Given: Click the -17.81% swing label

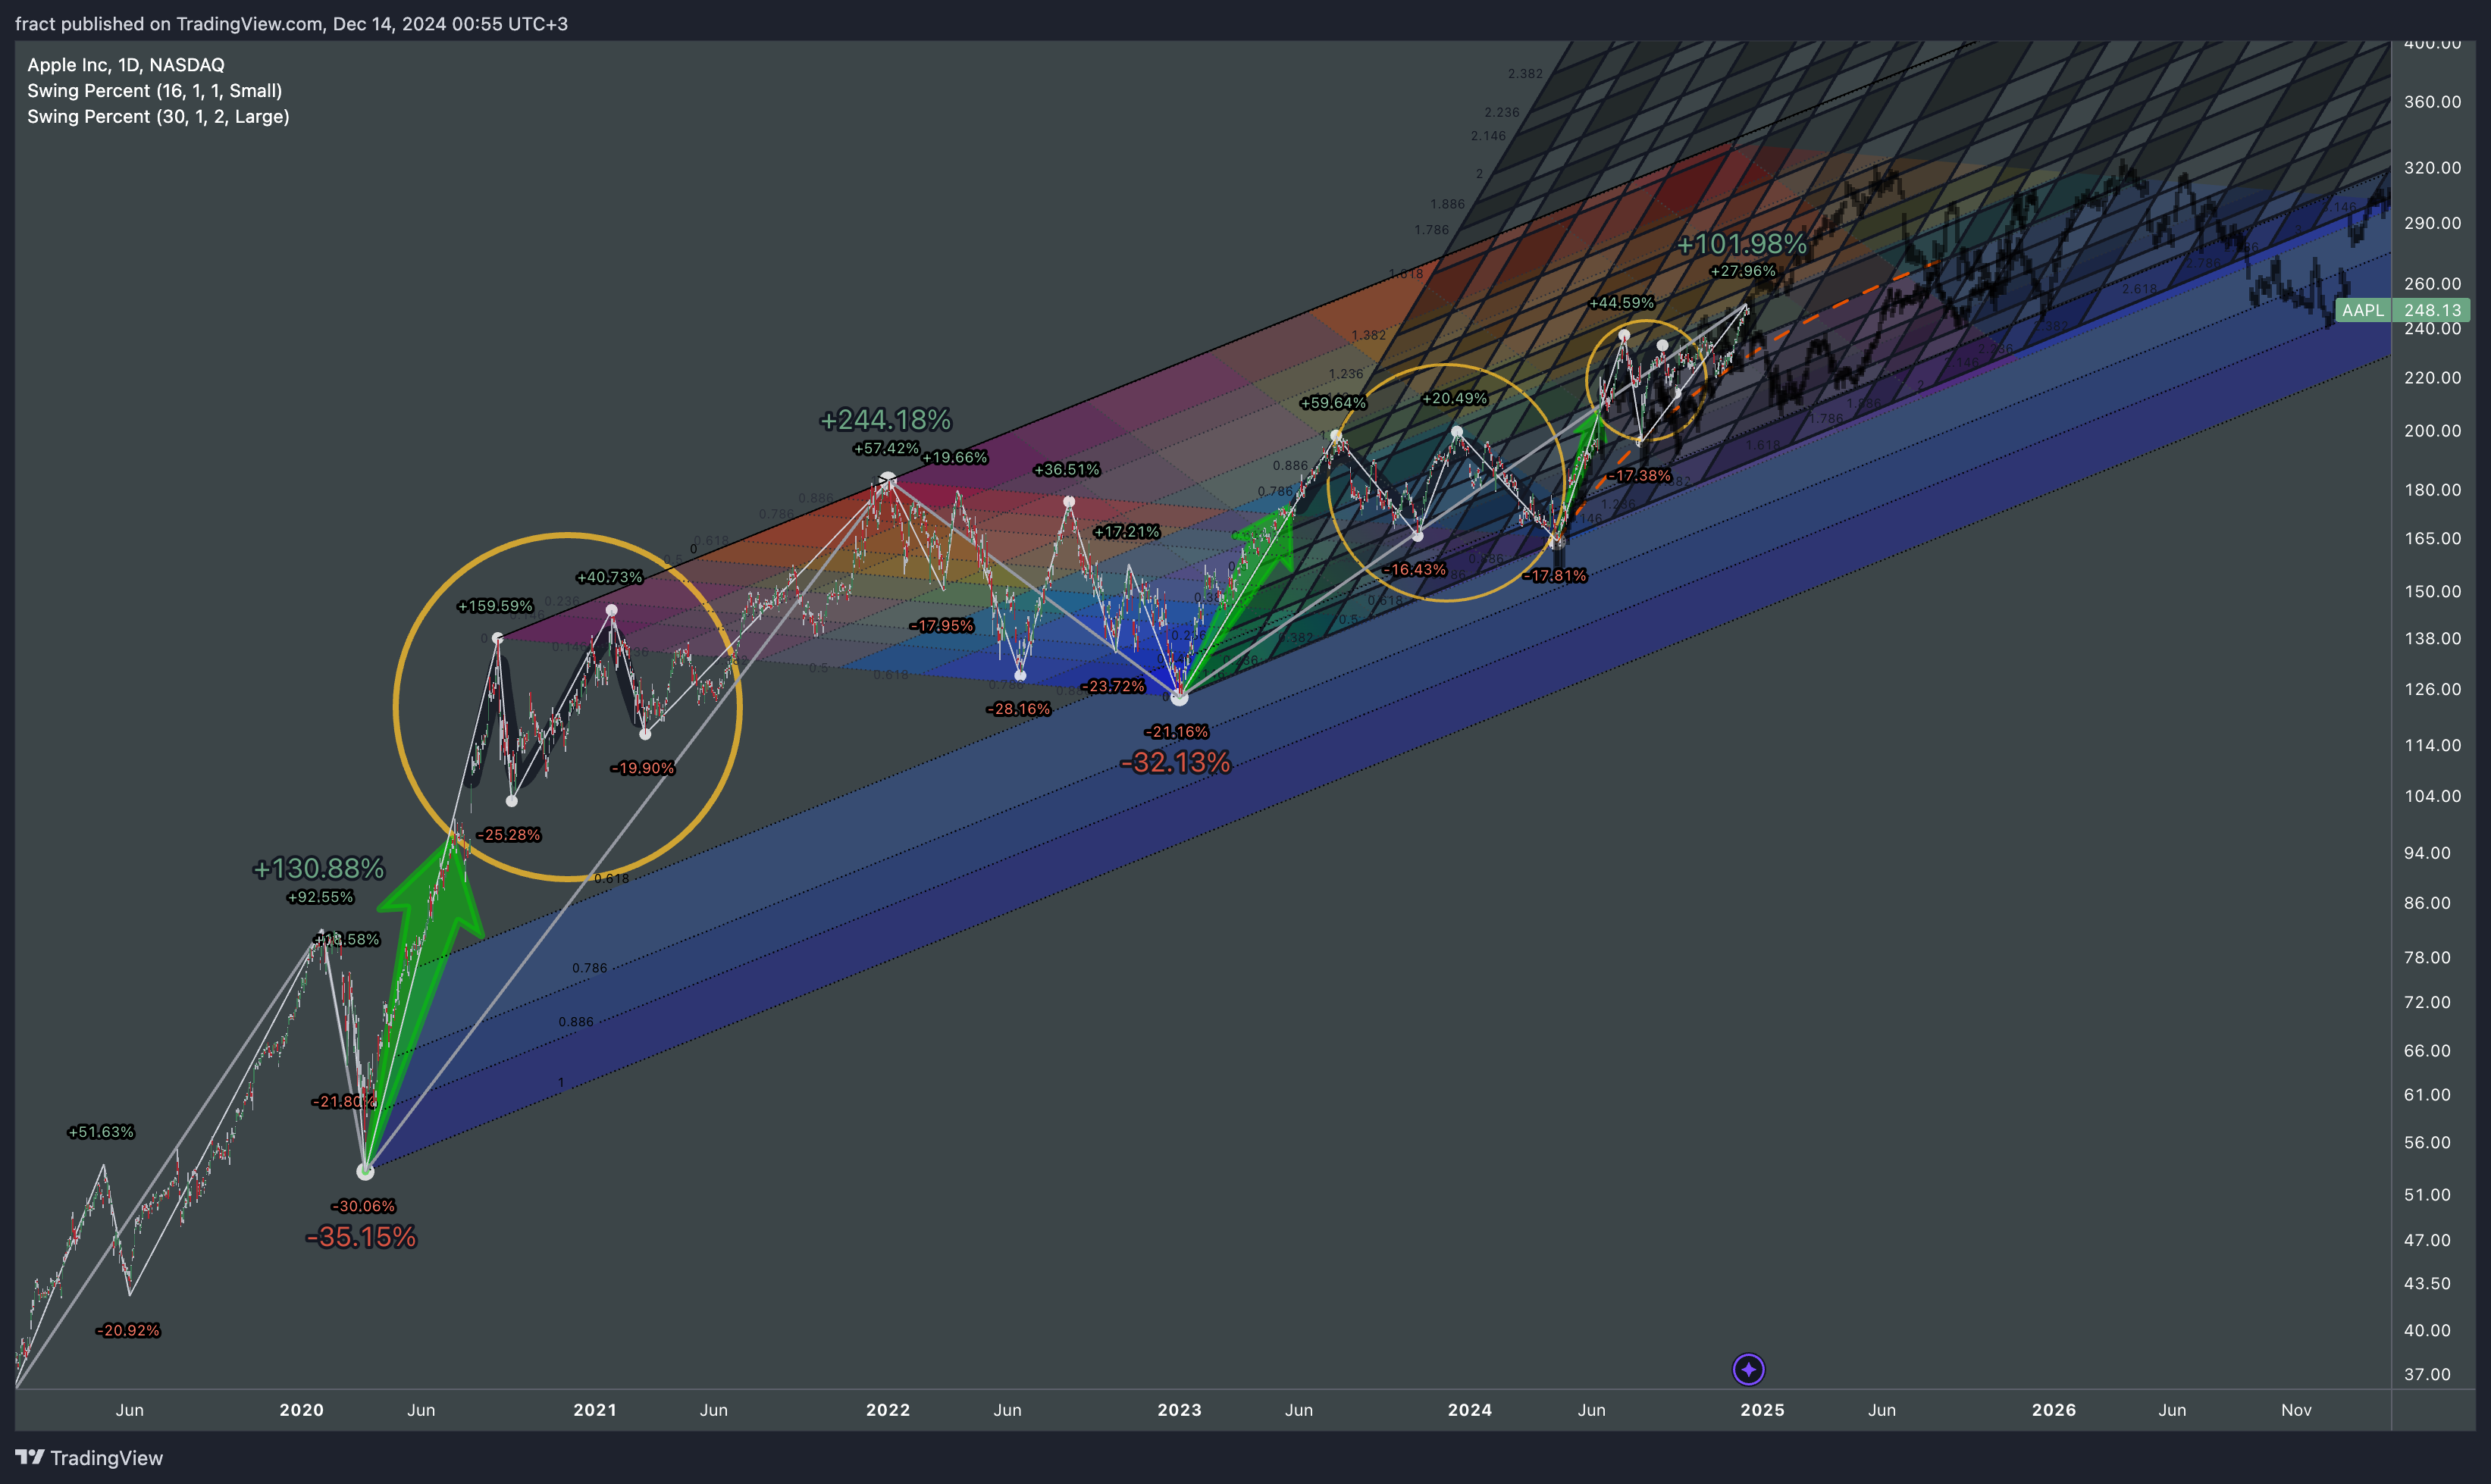Looking at the screenshot, I should click(1555, 575).
